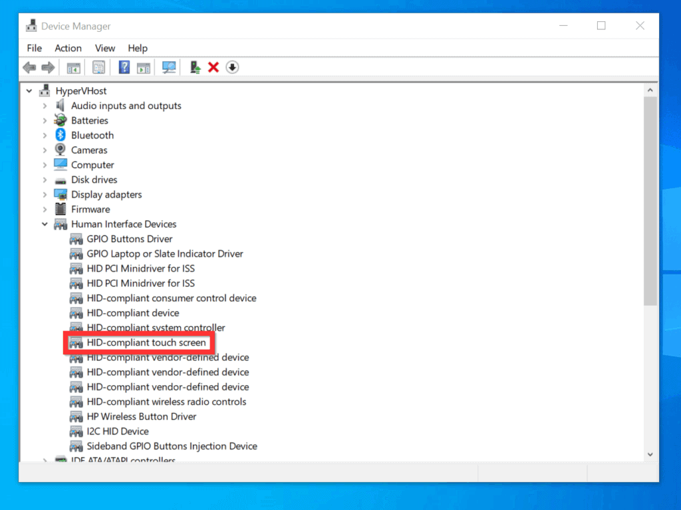This screenshot has height=510, width=681.
Task: Click the vertical scrollbar thumb
Action: tap(650, 201)
